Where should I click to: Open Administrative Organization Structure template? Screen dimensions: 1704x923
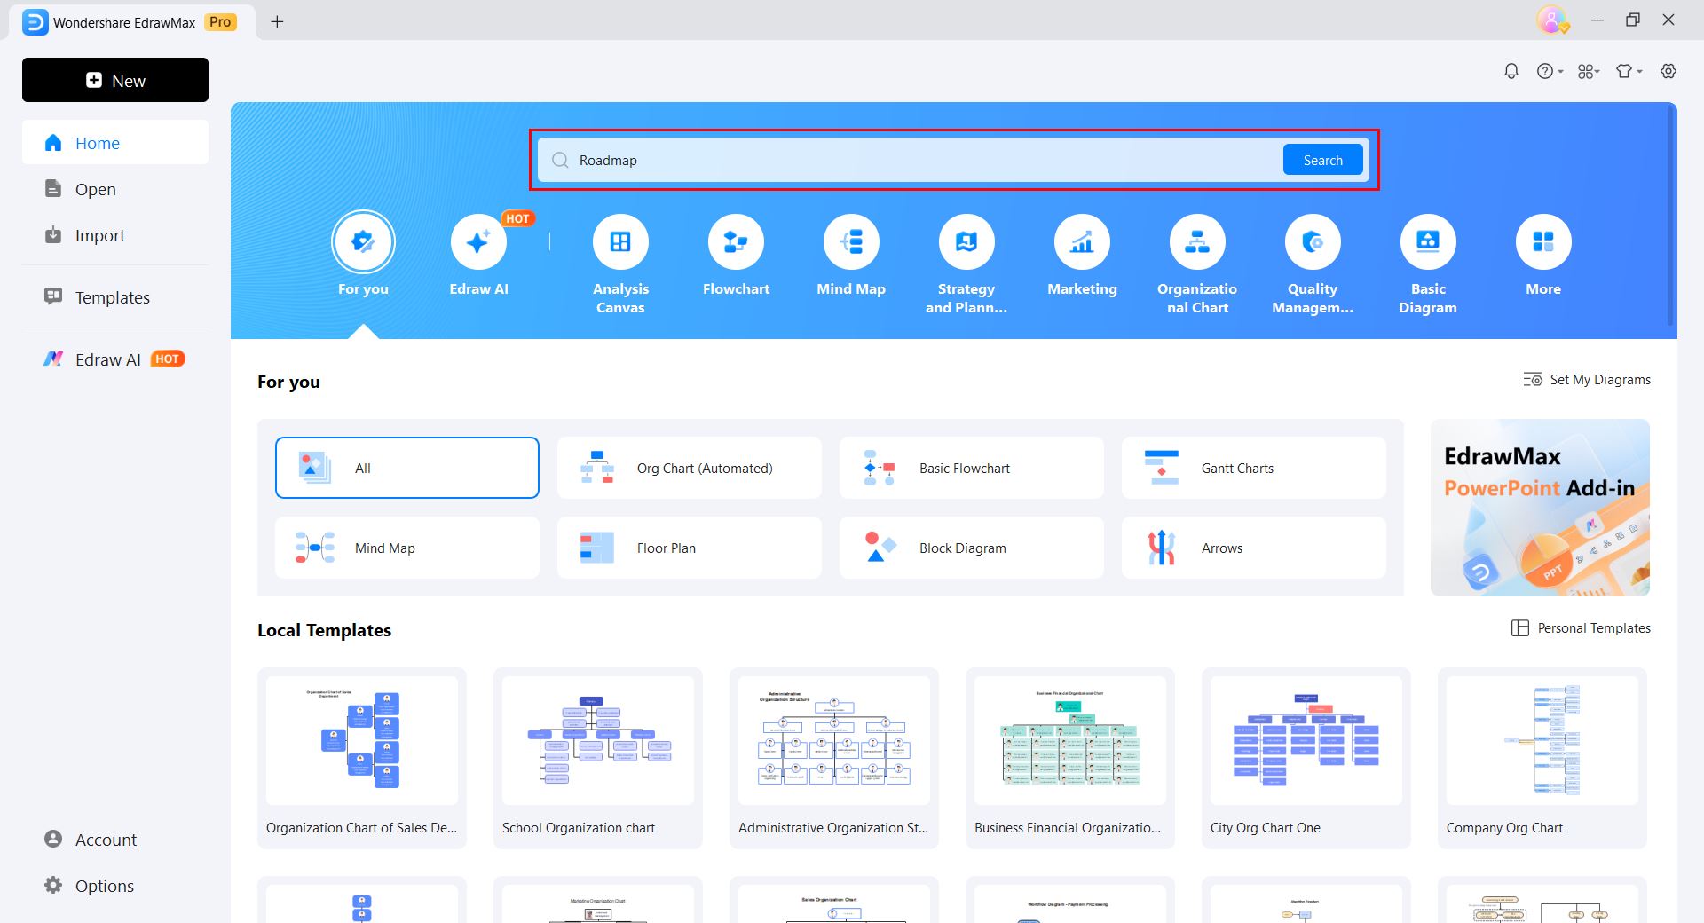click(x=834, y=758)
